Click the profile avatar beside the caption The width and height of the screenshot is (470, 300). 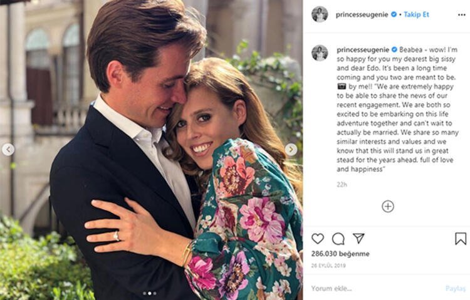tap(320, 53)
